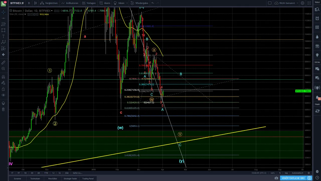Open notifications bell in right sidebar
The width and height of the screenshot is (321, 181).
click(x=317, y=97)
